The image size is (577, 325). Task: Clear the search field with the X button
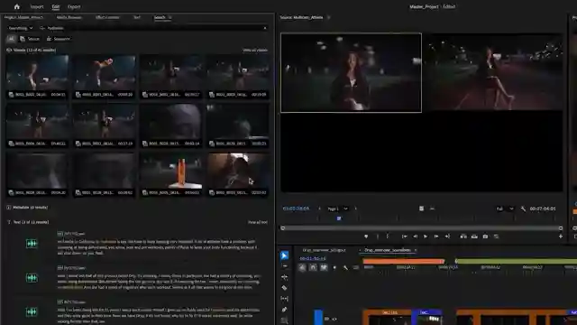tap(265, 28)
